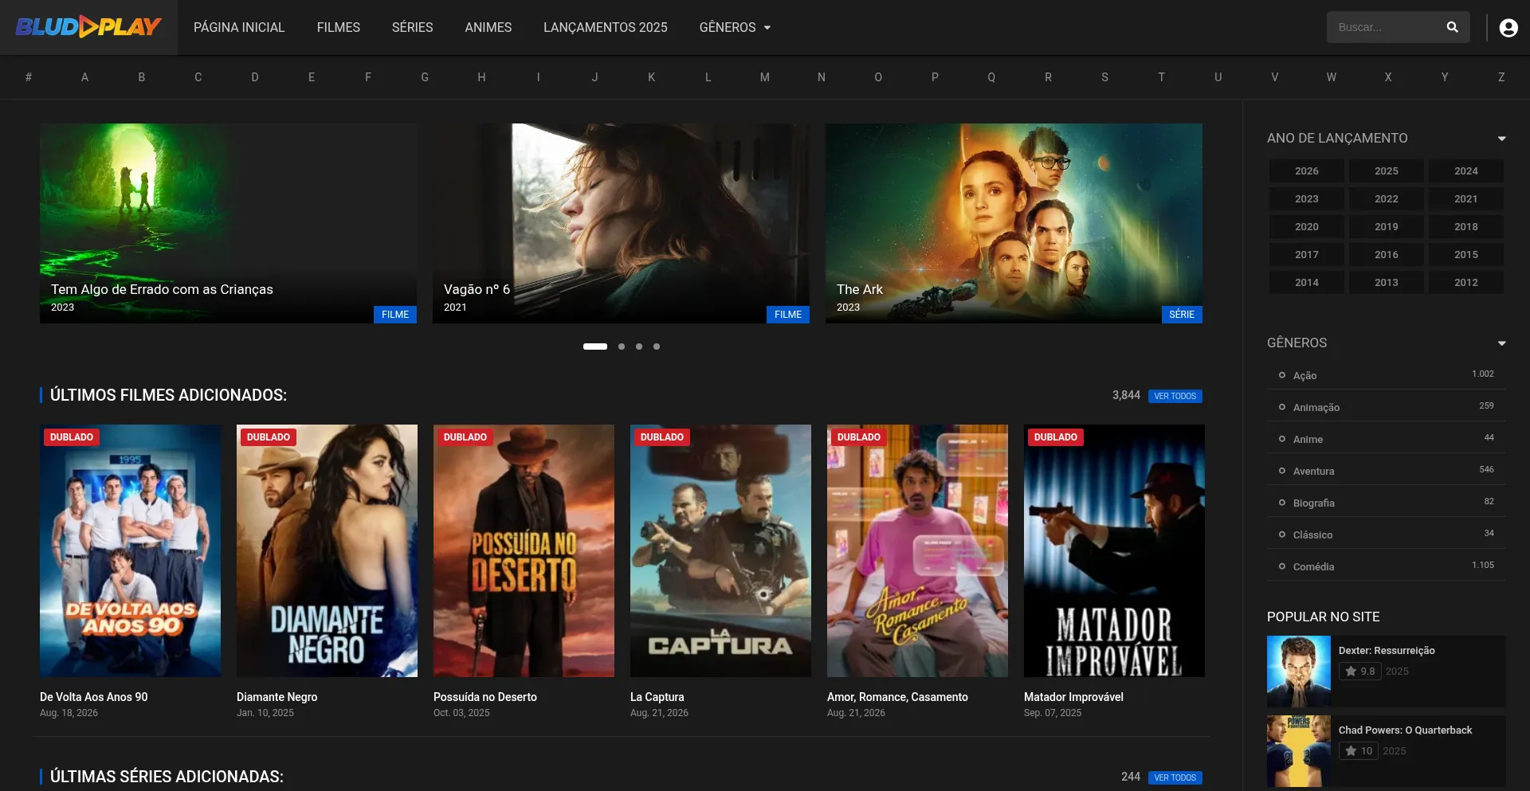Open the Diamante Negro poster
The width and height of the screenshot is (1530, 791).
(x=327, y=550)
